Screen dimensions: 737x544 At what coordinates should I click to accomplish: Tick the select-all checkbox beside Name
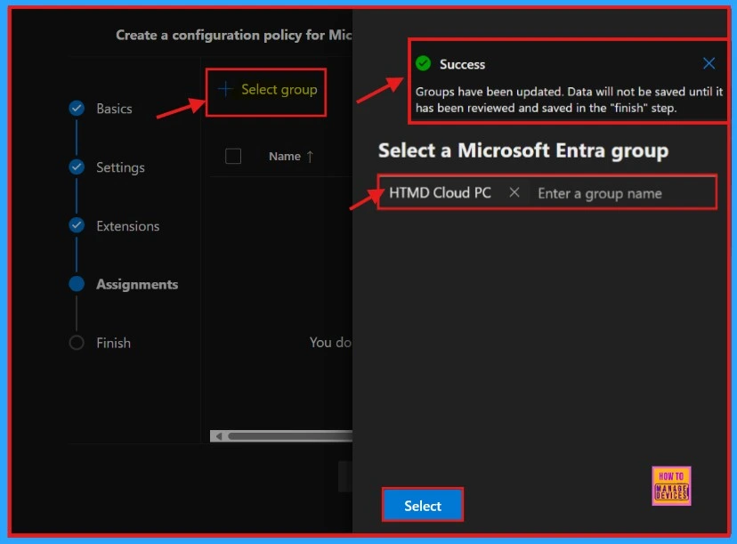(x=233, y=156)
